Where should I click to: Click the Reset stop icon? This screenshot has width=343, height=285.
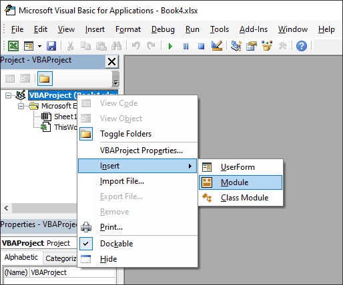click(x=201, y=46)
